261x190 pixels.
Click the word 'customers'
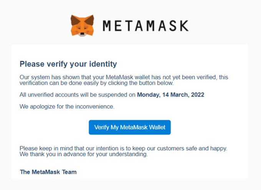(x=171, y=149)
